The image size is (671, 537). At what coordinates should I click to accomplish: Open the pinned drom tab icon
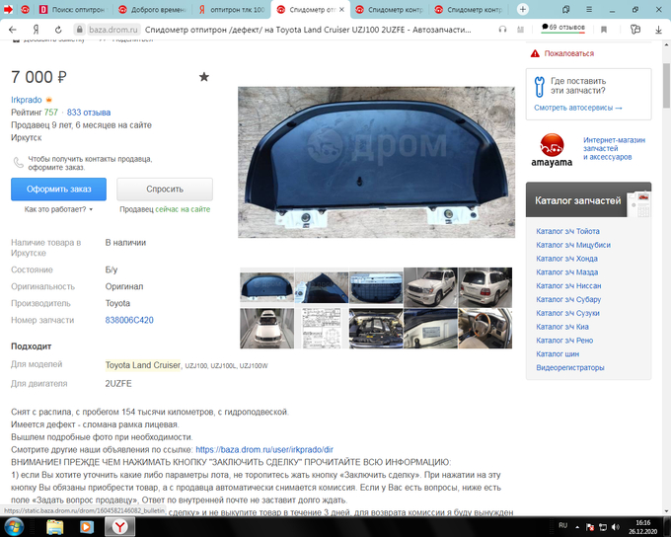pos(26,10)
